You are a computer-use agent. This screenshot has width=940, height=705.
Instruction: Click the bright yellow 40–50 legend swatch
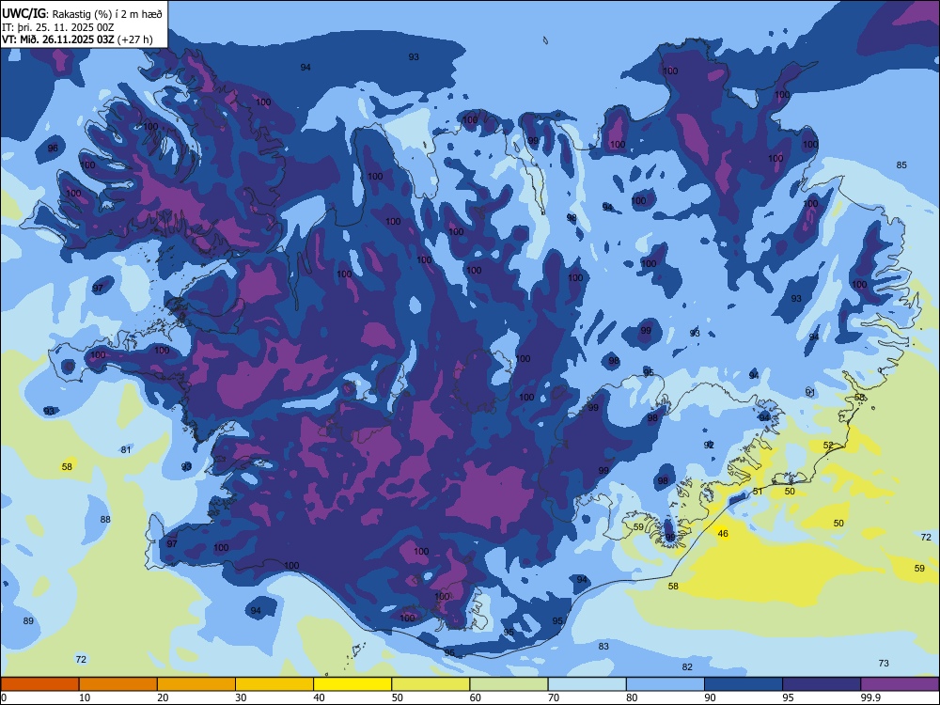click(x=352, y=684)
